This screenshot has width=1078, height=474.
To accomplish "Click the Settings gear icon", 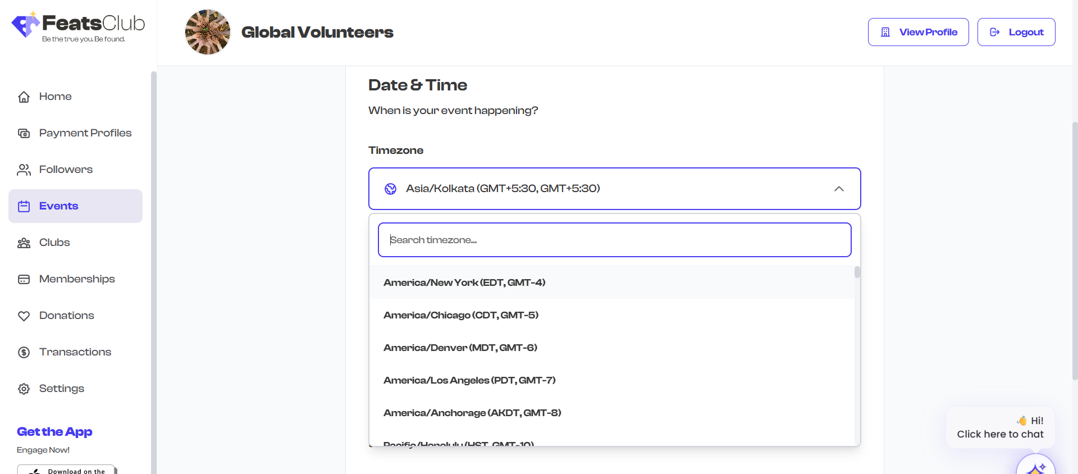I will (x=24, y=389).
